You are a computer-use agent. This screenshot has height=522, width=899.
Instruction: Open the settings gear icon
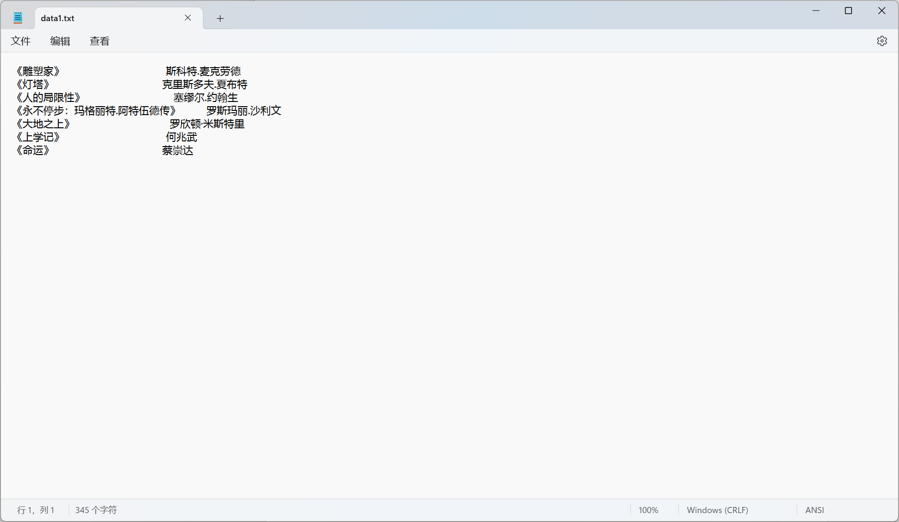882,41
